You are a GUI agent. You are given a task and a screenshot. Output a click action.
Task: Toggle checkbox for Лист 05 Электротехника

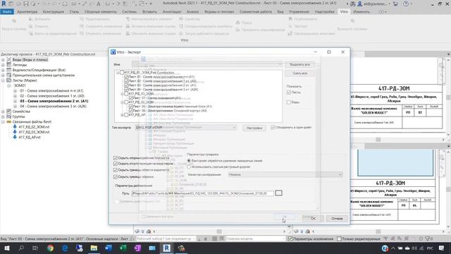131,107
